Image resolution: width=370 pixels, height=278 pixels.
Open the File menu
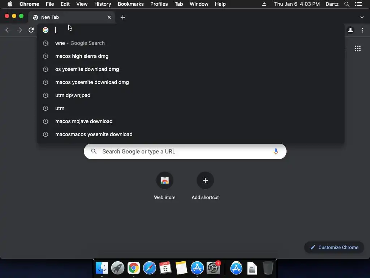[50, 4]
